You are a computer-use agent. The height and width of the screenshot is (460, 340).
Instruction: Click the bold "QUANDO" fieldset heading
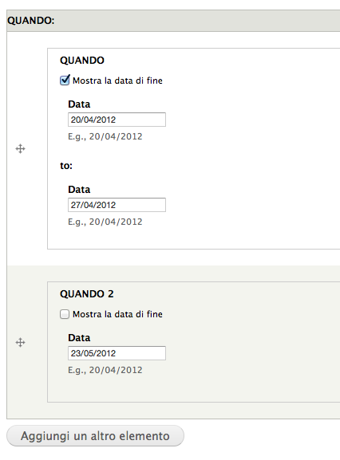tap(82, 61)
